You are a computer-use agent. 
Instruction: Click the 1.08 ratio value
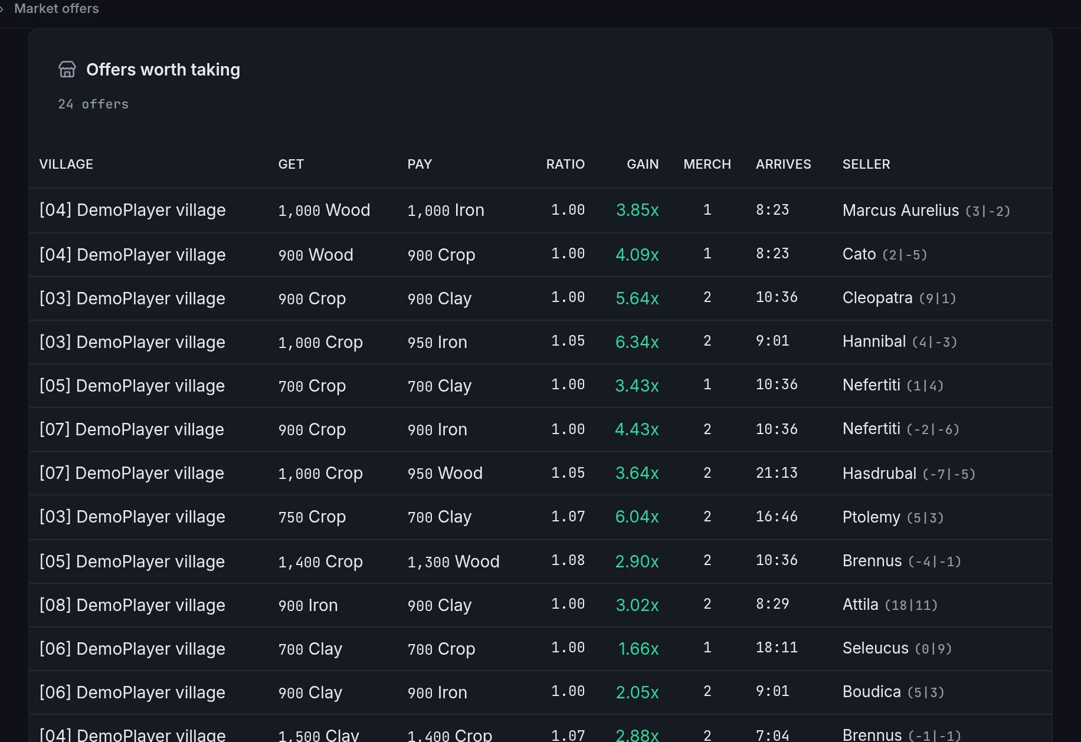(x=568, y=560)
